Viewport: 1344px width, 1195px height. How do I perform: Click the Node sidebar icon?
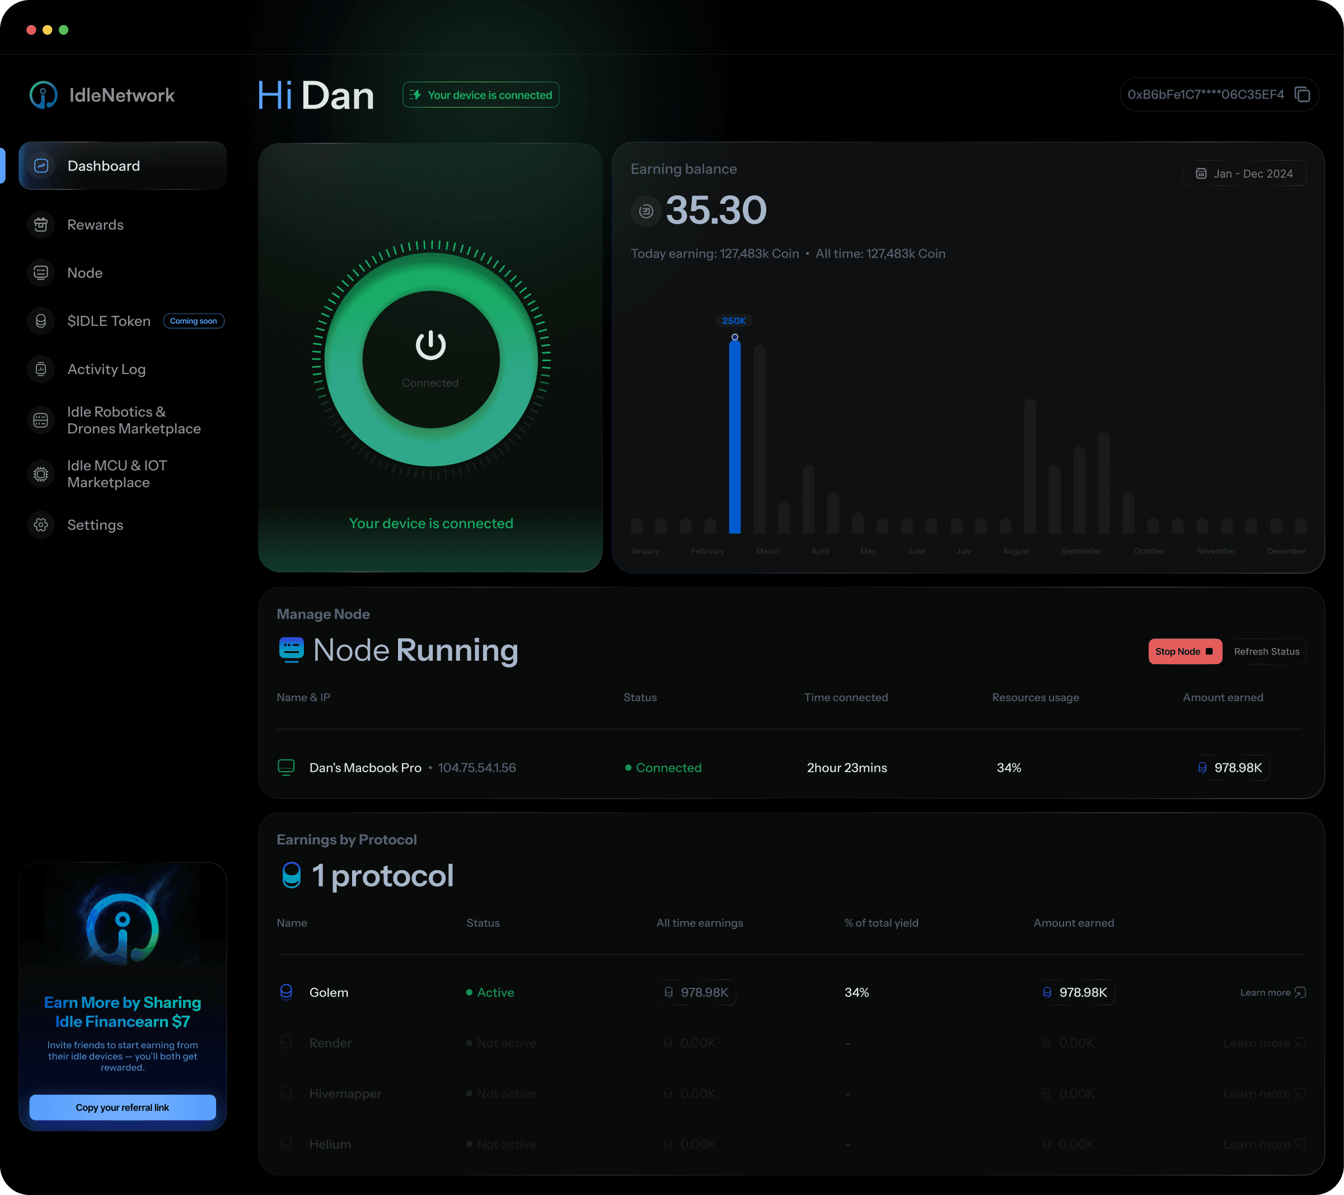41,273
